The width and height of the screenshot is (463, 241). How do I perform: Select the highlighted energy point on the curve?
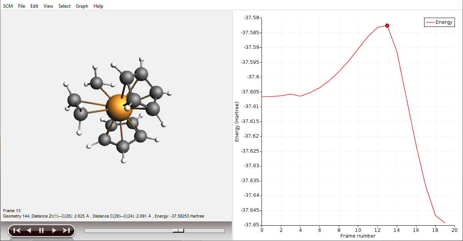[x=387, y=25]
